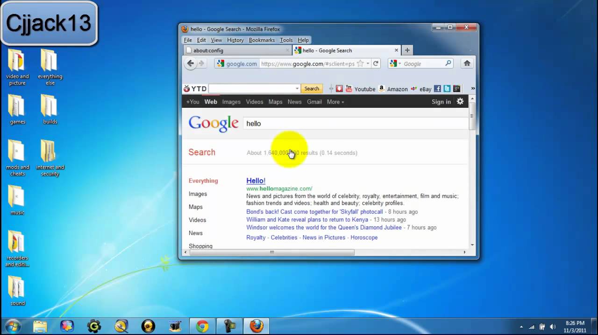The width and height of the screenshot is (598, 335).
Task: Open the Windows Start menu orb
Action: coord(13,326)
